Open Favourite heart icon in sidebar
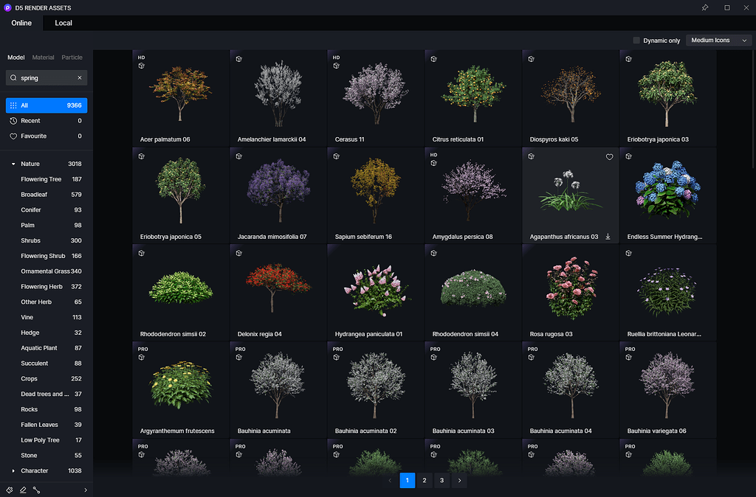 (13, 136)
